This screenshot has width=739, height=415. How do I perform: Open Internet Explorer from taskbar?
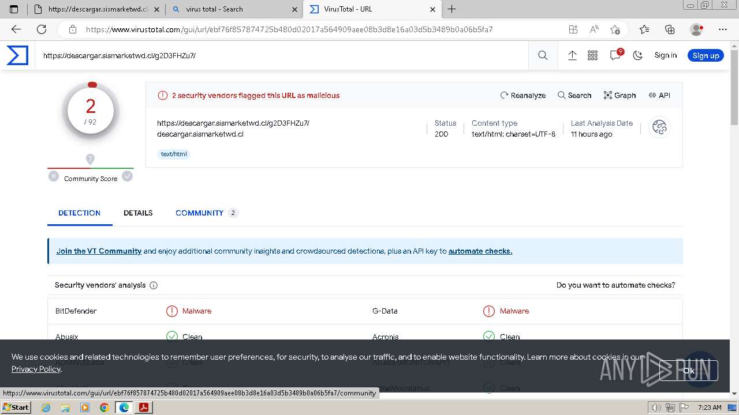tap(46, 408)
